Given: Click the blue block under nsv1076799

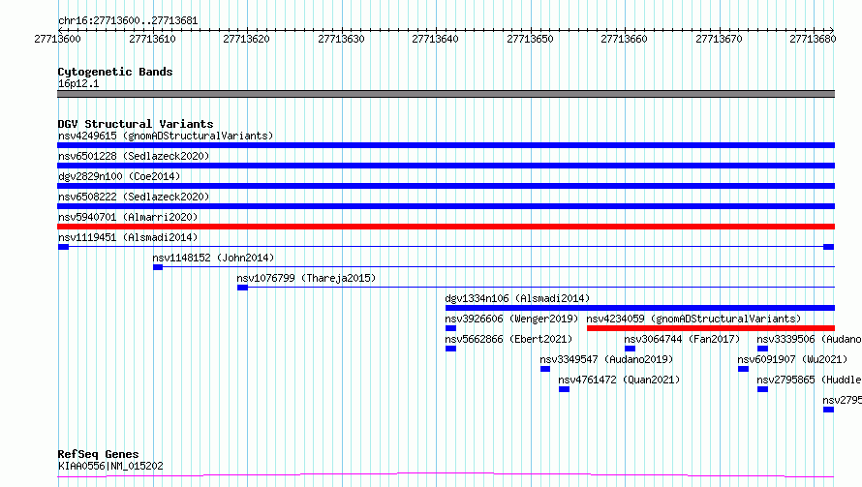Looking at the screenshot, I should 242,288.
